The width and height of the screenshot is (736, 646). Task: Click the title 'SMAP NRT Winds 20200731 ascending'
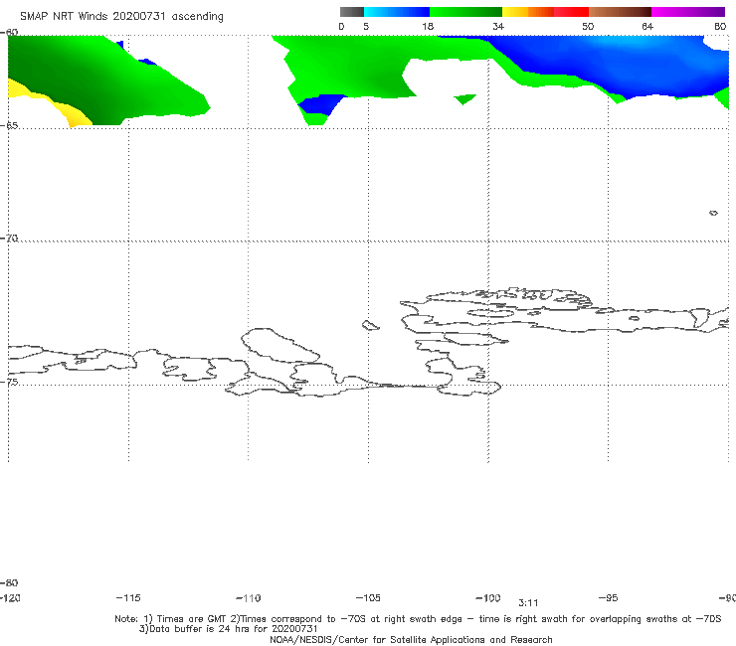click(121, 16)
